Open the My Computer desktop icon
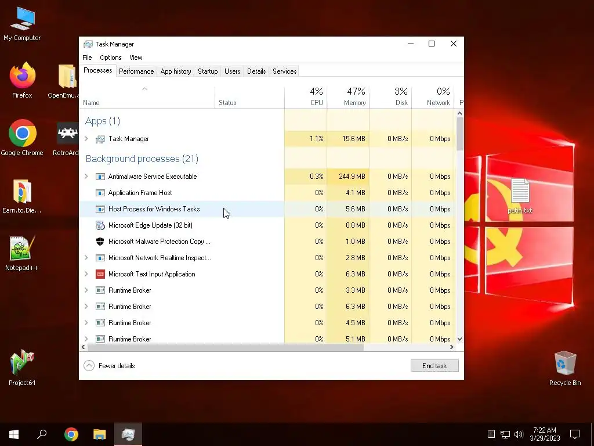The image size is (594, 446). tap(22, 23)
